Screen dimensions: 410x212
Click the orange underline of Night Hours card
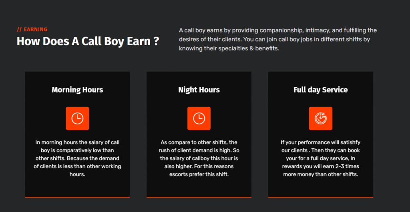pyautogui.click(x=199, y=197)
